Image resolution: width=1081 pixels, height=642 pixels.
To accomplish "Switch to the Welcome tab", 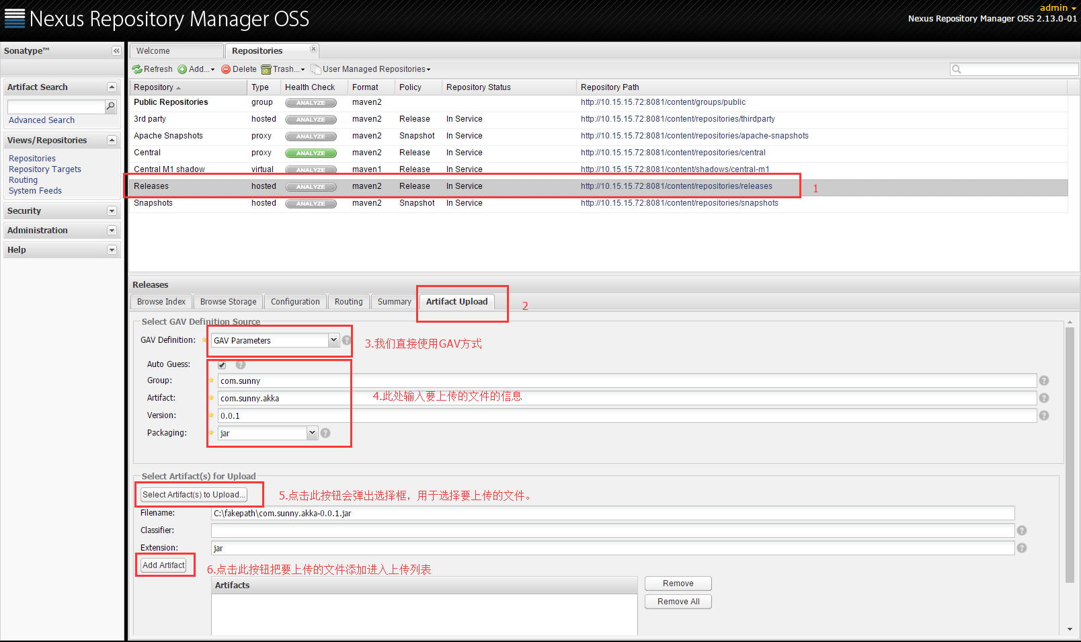I will point(177,51).
